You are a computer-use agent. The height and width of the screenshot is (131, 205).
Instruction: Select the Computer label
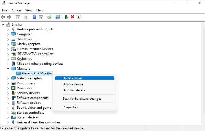point(24,34)
